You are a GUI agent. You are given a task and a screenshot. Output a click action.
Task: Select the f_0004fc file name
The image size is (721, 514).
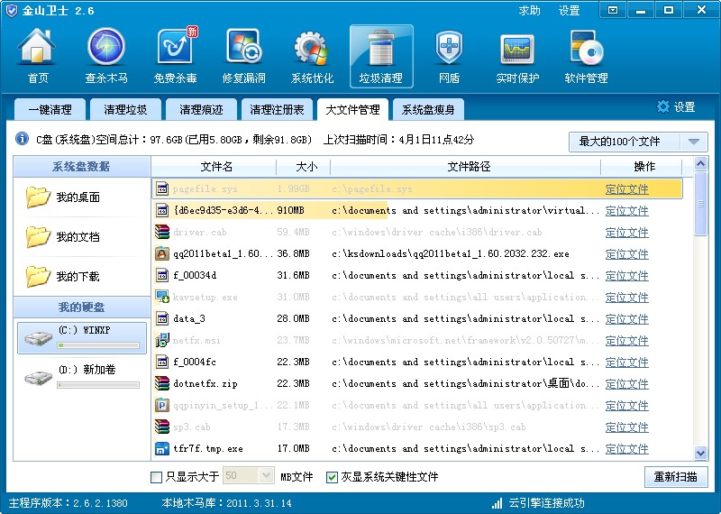point(195,362)
